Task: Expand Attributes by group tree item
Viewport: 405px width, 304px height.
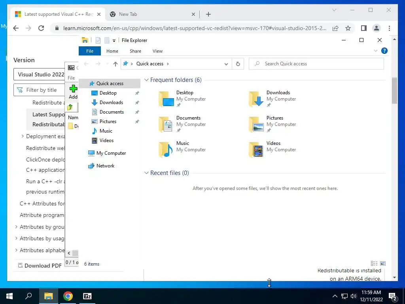Action: [x=16, y=227]
